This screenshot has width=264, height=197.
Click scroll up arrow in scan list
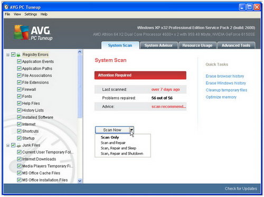80,52
